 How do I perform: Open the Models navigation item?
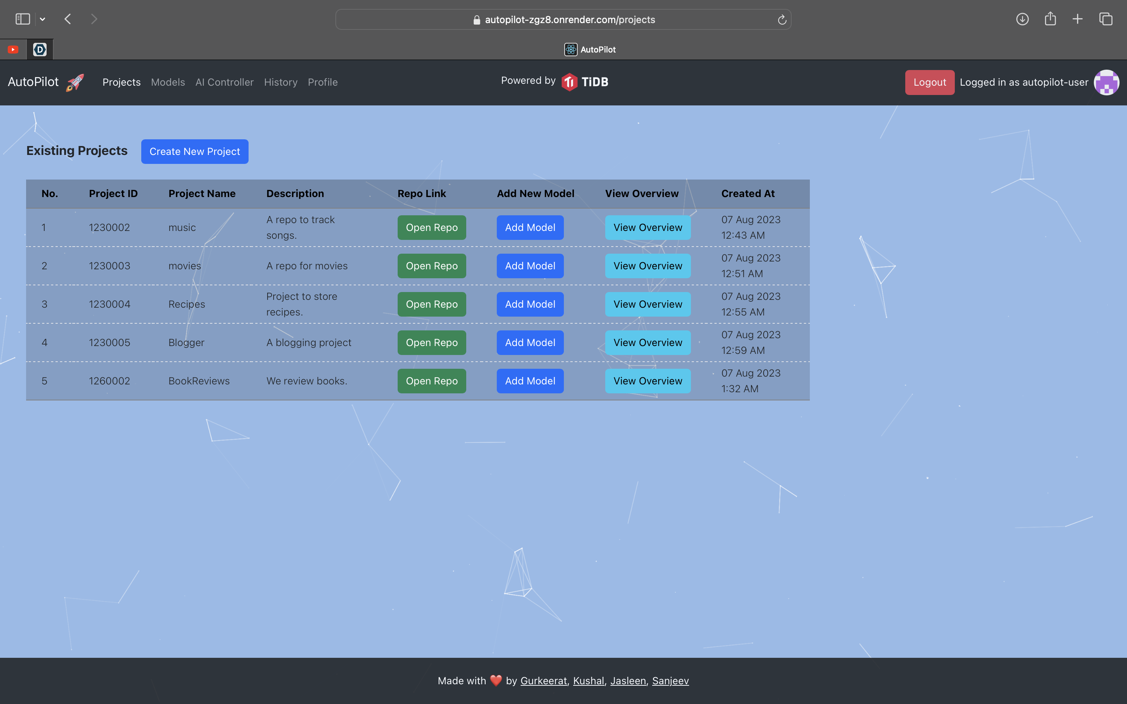pos(168,82)
